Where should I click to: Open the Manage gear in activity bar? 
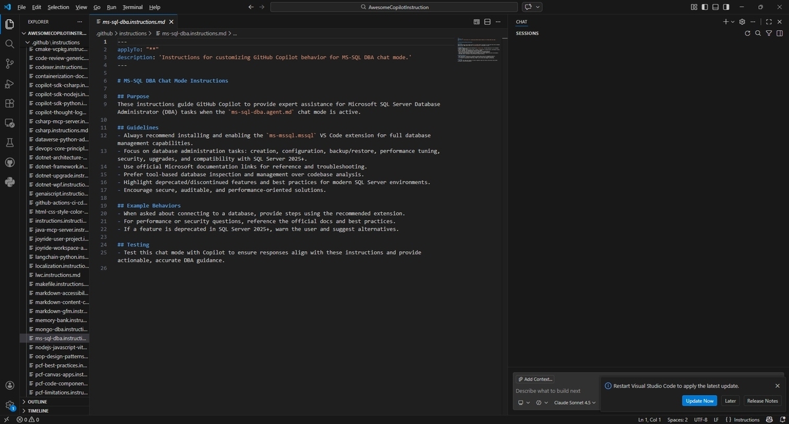(x=9, y=406)
